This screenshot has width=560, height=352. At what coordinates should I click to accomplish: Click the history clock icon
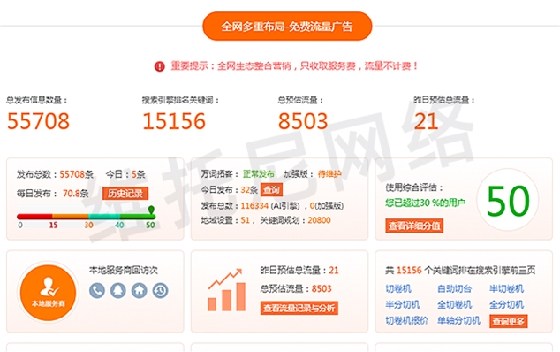161,290
